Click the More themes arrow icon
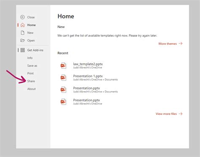This screenshot has width=200, height=157. pos(181,43)
